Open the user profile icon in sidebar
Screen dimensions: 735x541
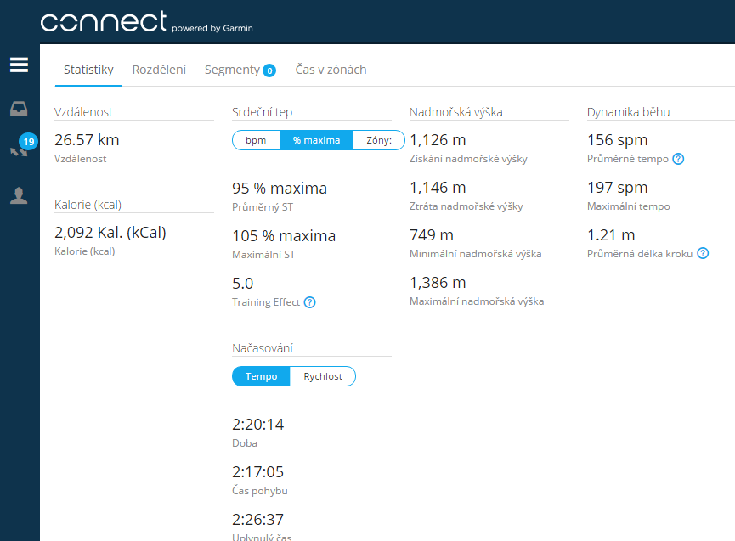[x=19, y=196]
